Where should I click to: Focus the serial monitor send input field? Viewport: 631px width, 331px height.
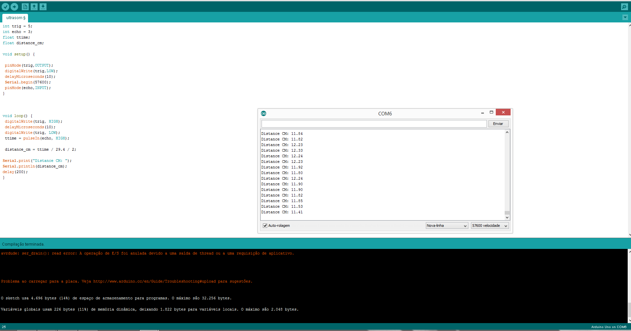[x=374, y=124]
